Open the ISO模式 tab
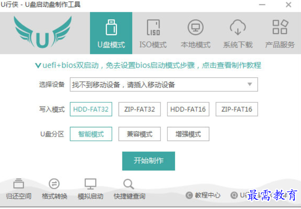The width and height of the screenshot is (301, 209). pos(153,33)
